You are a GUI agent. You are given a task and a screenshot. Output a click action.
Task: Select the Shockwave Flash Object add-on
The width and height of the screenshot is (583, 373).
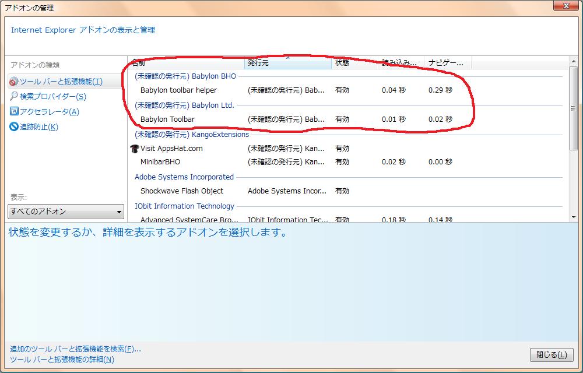click(347, 191)
